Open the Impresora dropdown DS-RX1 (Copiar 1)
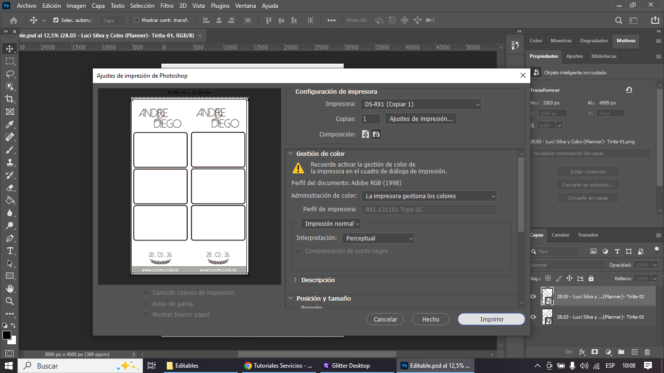Image resolution: width=664 pixels, height=373 pixels. coord(421,104)
